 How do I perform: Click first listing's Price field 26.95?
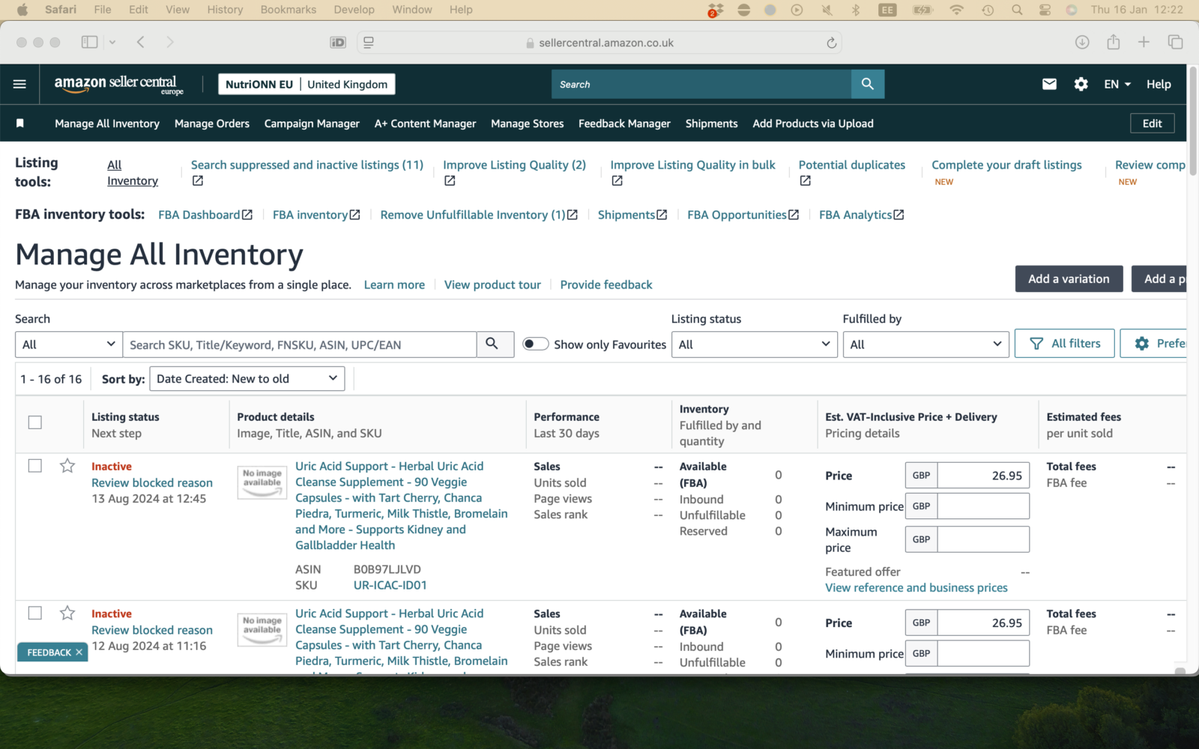coord(983,476)
